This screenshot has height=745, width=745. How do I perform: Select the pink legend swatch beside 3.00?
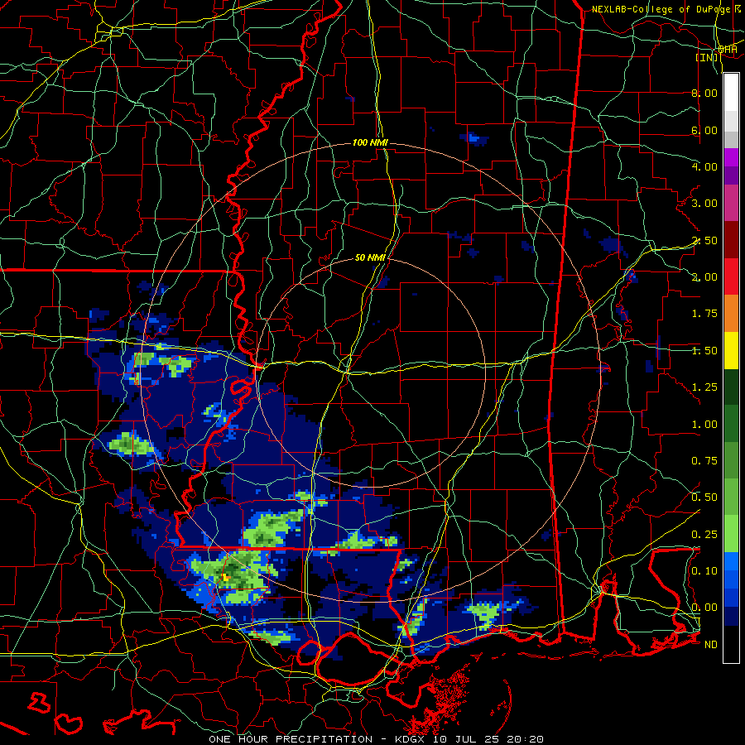point(731,203)
